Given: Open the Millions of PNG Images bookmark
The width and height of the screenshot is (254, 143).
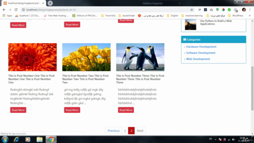Looking at the screenshot, I should point(85,15).
